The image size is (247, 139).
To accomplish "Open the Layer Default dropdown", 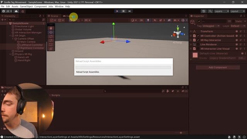I will 238,26.
